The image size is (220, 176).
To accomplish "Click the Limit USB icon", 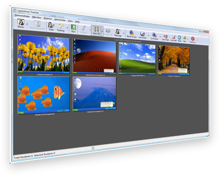I will 173,37.
